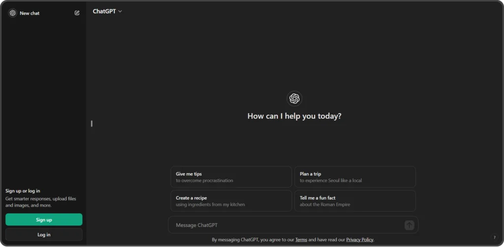Click the Log in button
504x247 pixels.
(44, 235)
